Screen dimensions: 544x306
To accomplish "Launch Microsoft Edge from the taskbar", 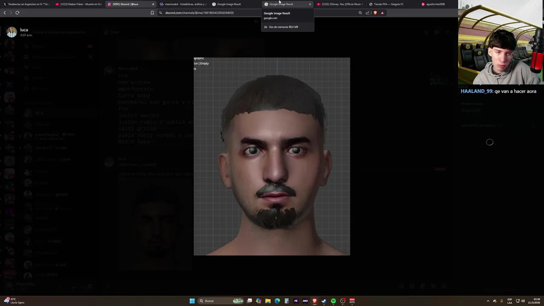I will [277, 301].
